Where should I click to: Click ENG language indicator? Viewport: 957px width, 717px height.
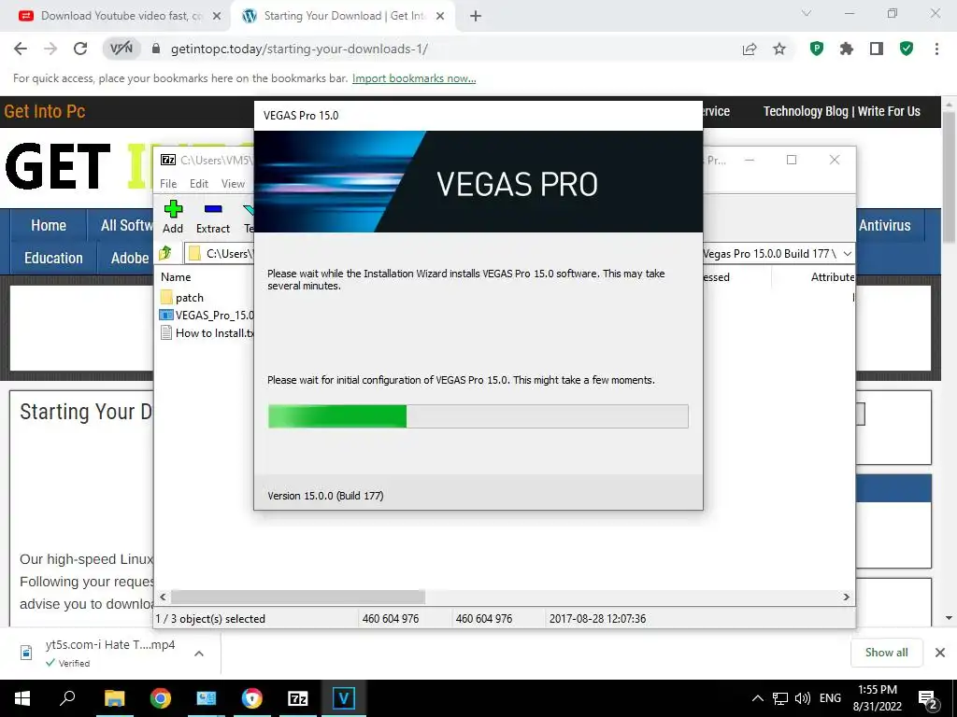point(830,698)
